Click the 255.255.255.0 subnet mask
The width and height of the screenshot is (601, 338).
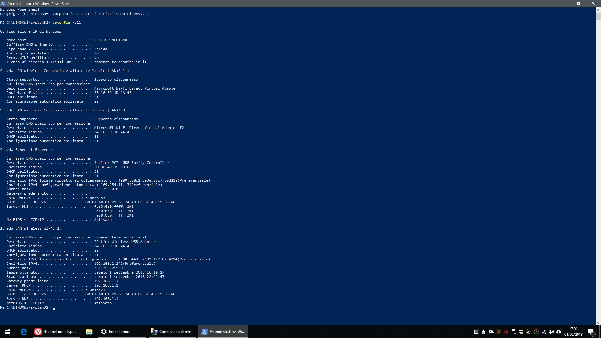click(x=108, y=268)
